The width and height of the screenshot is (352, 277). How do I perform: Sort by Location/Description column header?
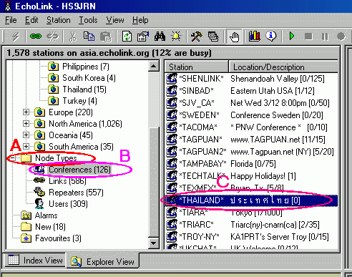(283, 67)
